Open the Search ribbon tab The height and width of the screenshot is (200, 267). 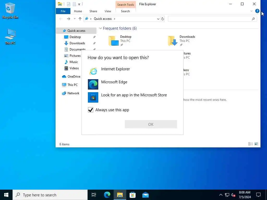(125, 11)
